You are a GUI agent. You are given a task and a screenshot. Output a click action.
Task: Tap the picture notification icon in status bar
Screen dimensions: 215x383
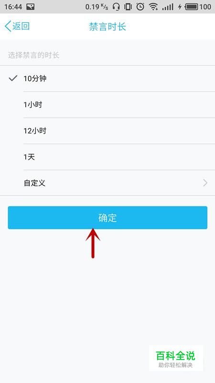point(30,7)
